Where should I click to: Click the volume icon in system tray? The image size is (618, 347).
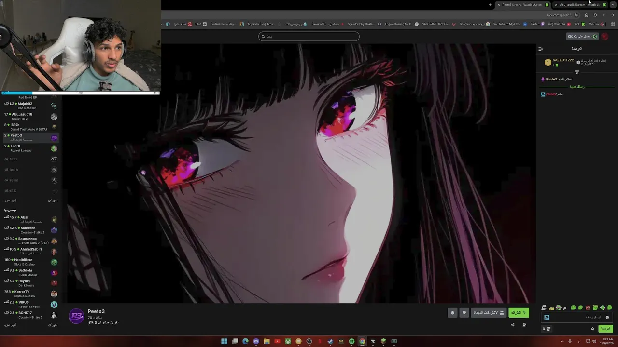(x=594, y=341)
